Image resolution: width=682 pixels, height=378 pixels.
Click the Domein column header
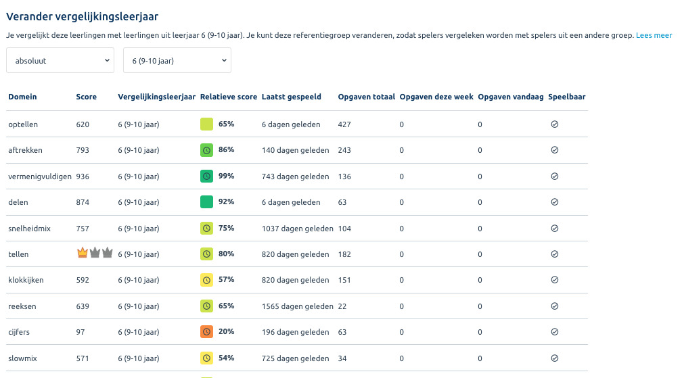pos(22,97)
